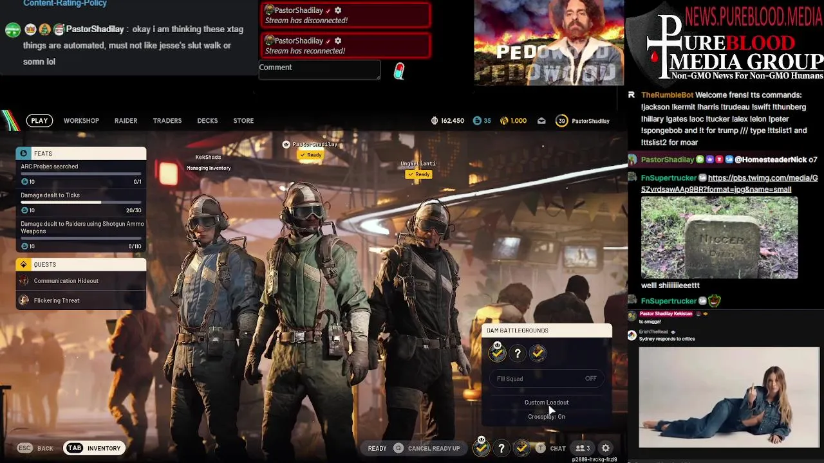Click the Communication Hideout quest icon
The height and width of the screenshot is (463, 824).
click(x=24, y=281)
